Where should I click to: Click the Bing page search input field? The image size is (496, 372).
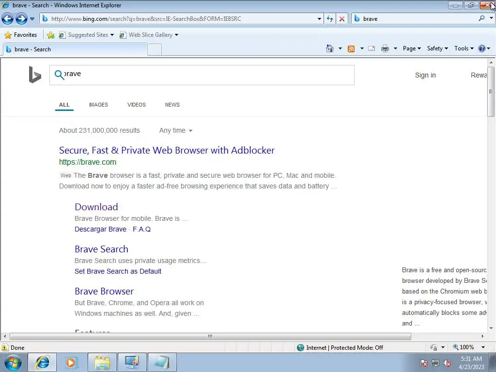tap(202, 75)
